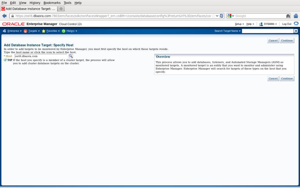This screenshot has height=188, width=300.
Task: Click the Continue button below the Overview panel
Action: pyautogui.click(x=287, y=78)
